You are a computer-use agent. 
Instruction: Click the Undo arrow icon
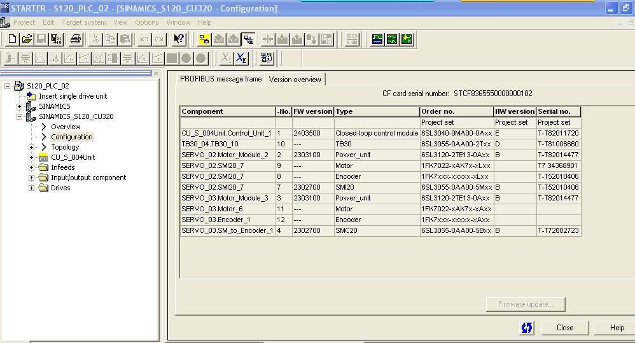144,39
